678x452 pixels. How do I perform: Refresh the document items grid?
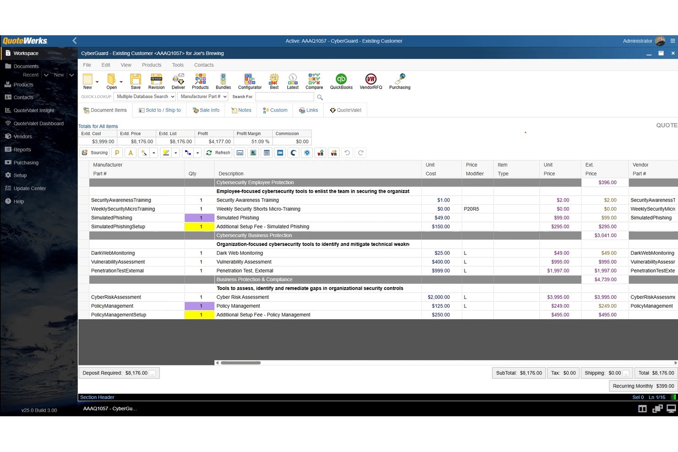[218, 153]
